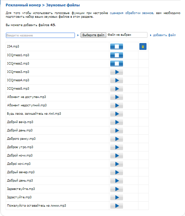
Task: Play the ICQmess4.mp3 sound file
Action: 117,80
